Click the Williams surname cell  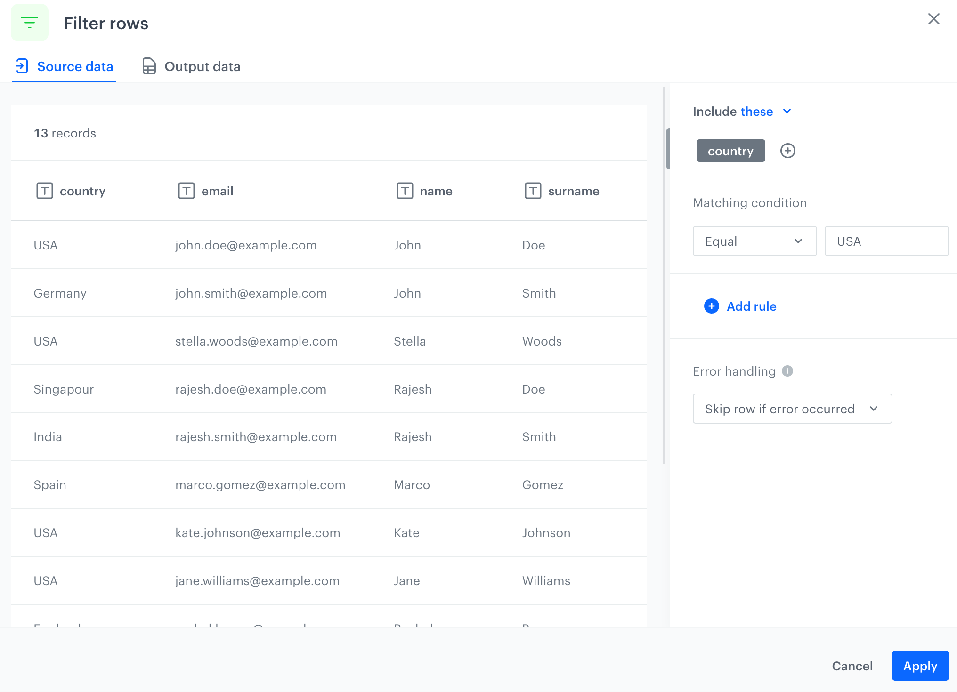[546, 581]
